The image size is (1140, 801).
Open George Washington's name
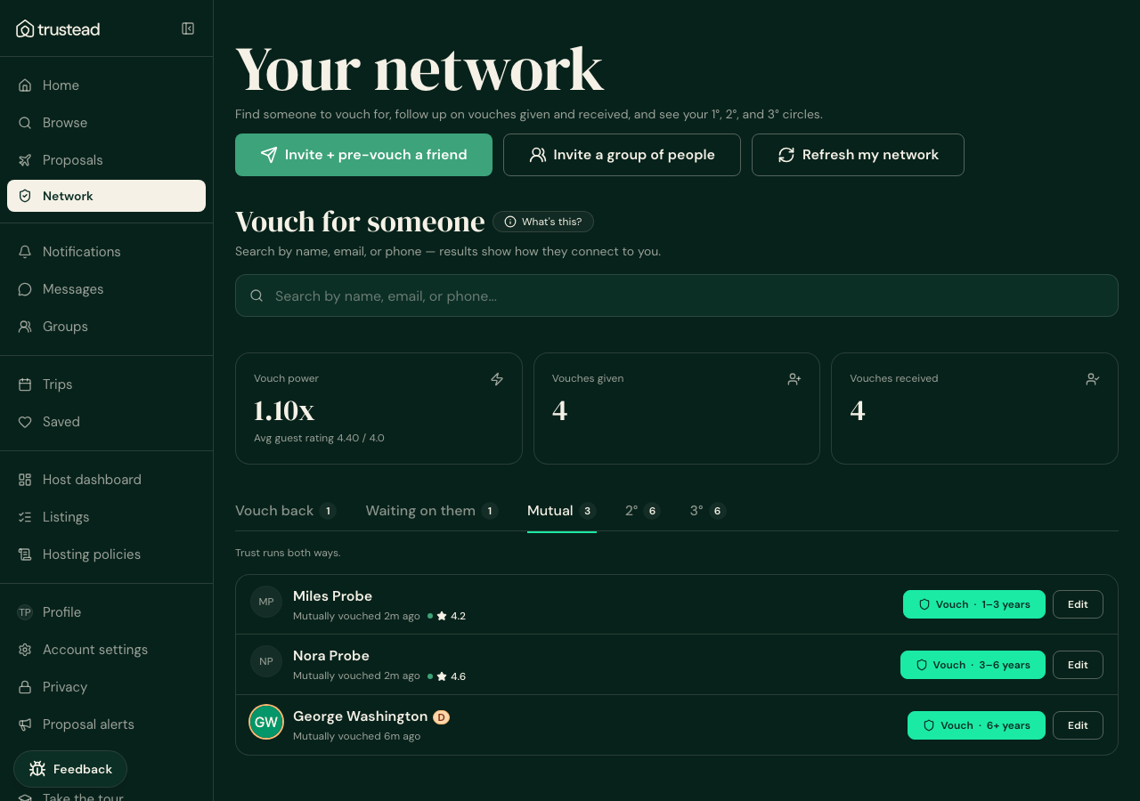tap(360, 716)
